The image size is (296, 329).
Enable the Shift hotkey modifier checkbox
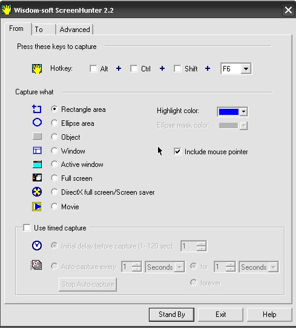pos(177,68)
